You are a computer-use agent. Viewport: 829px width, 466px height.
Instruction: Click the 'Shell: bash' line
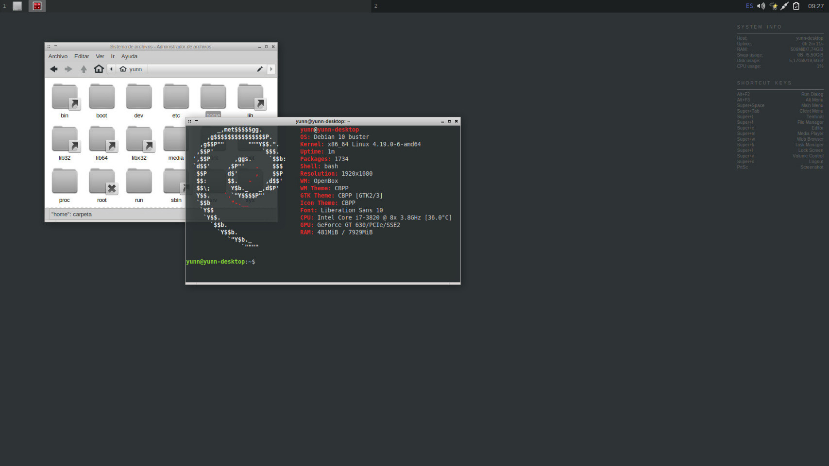(x=319, y=166)
